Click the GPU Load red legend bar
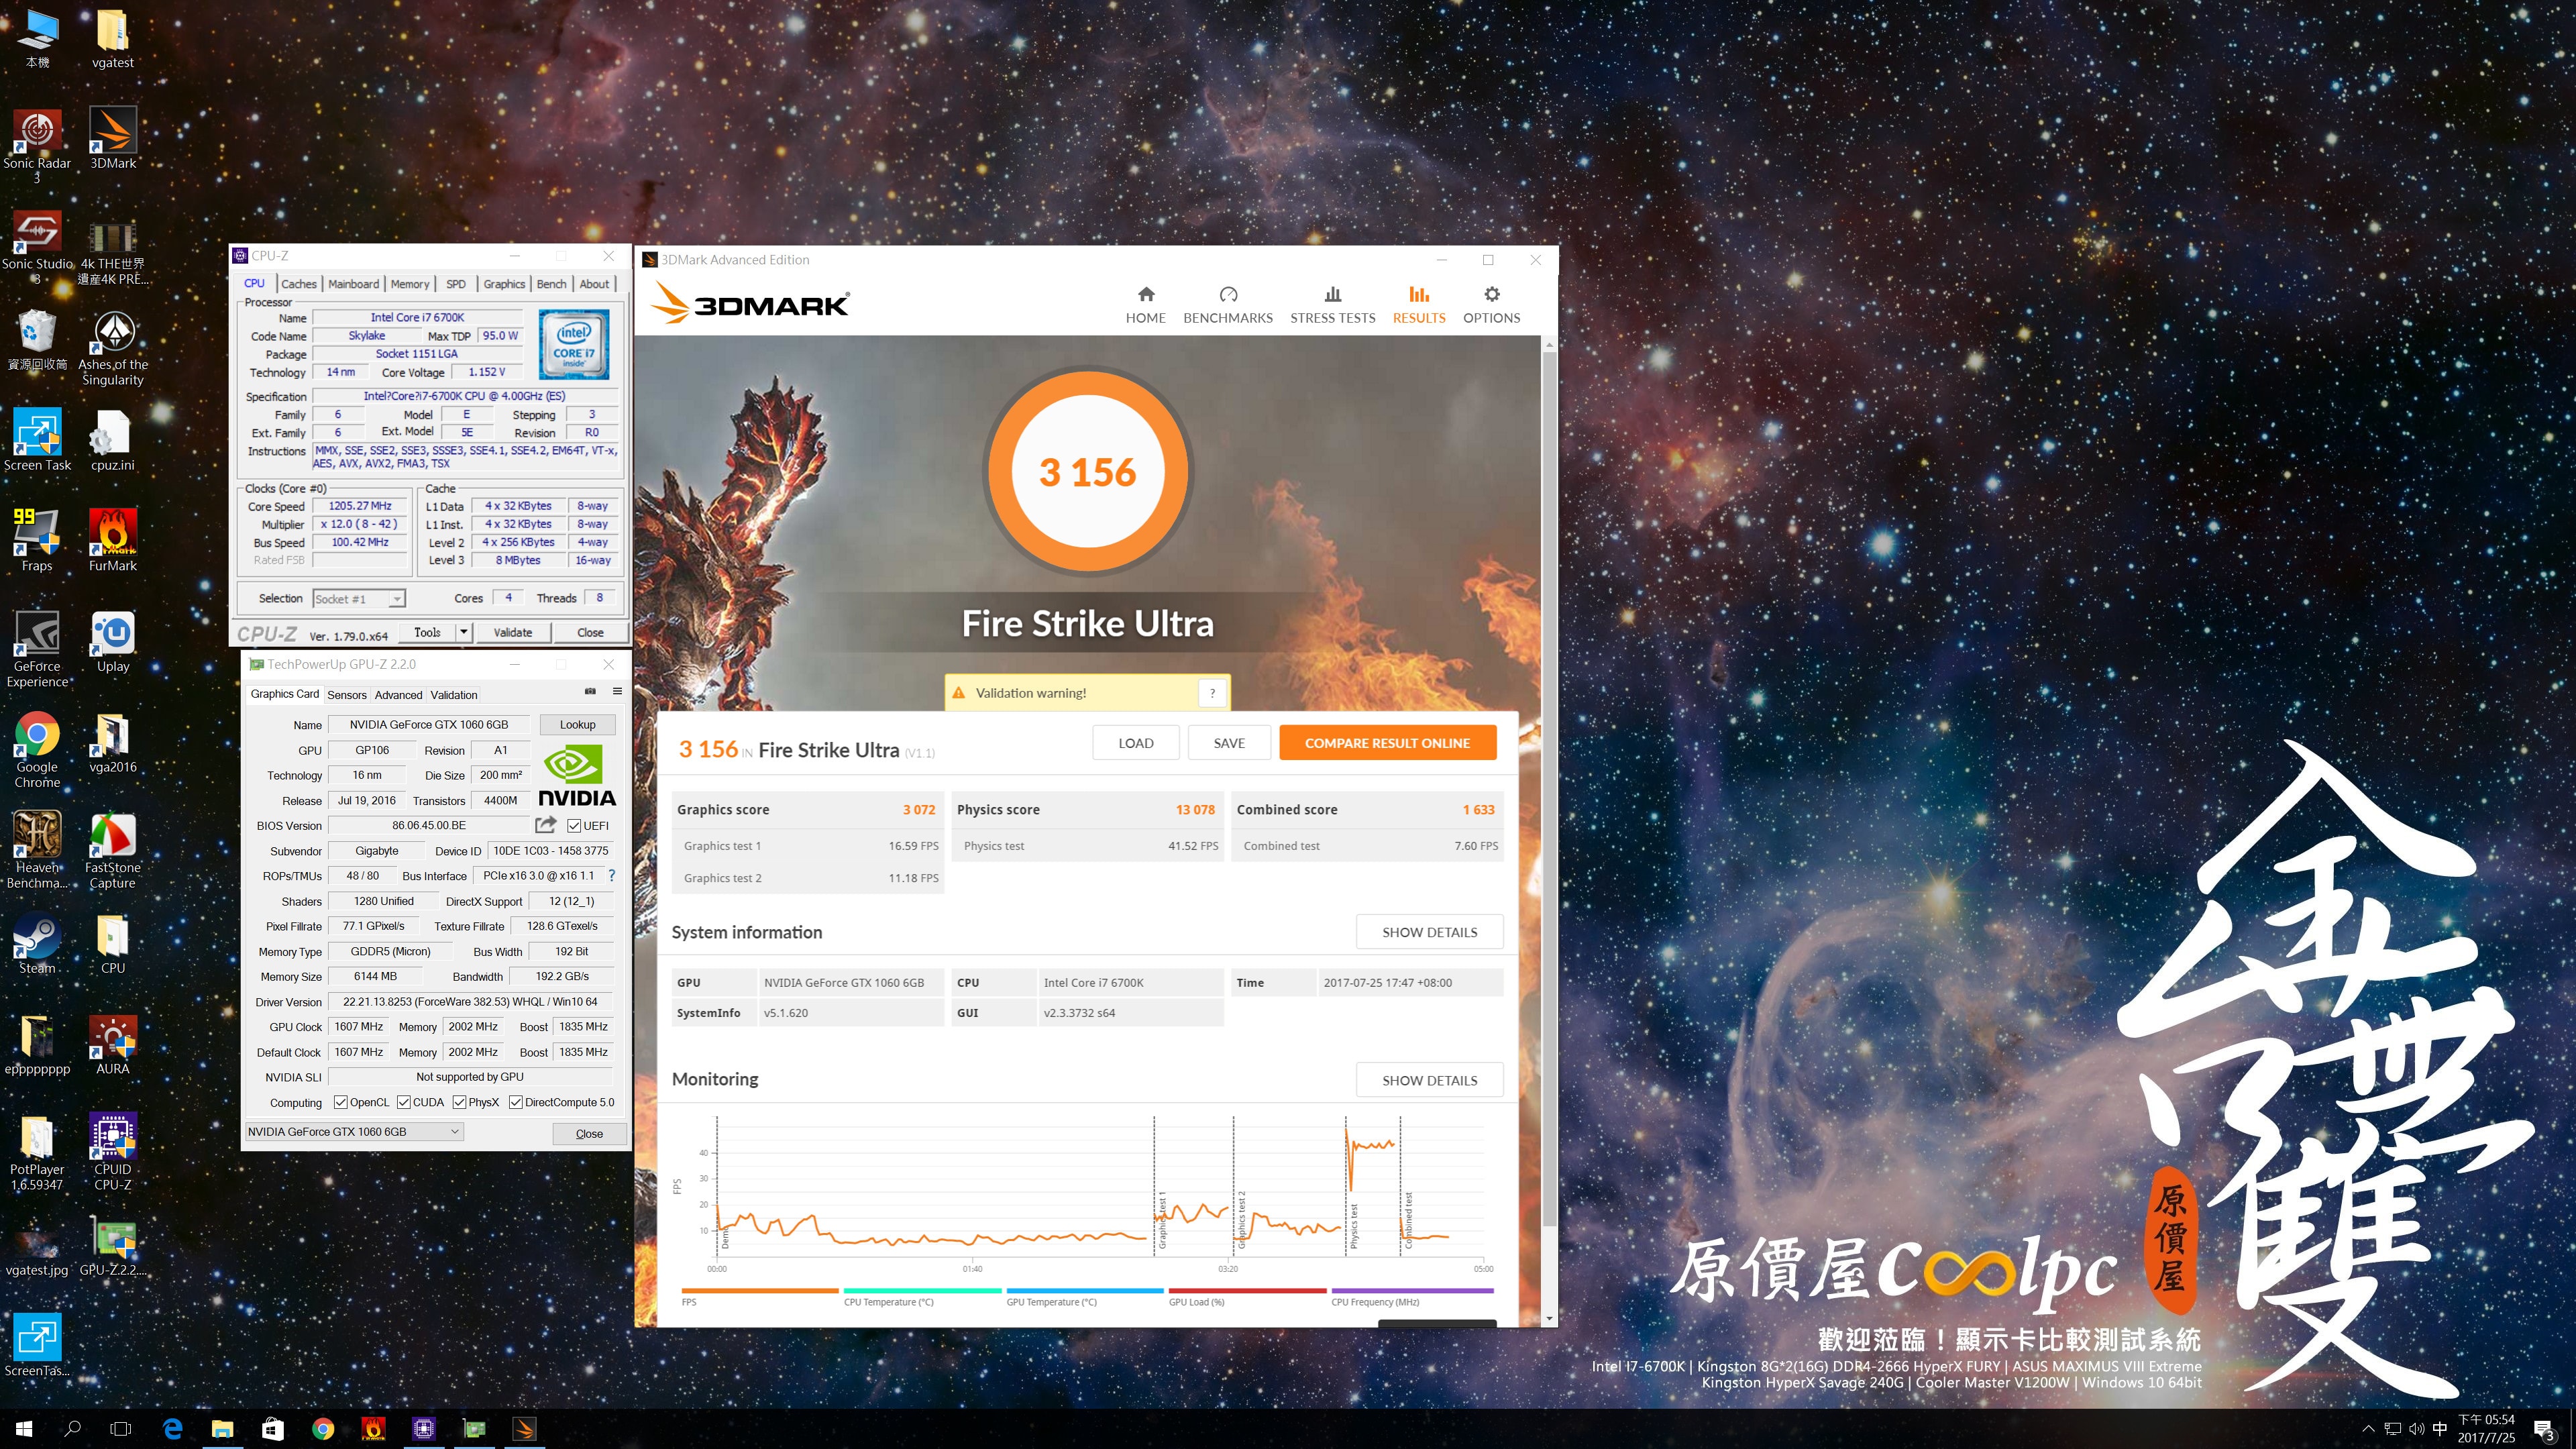This screenshot has width=2576, height=1449. point(1247,1290)
